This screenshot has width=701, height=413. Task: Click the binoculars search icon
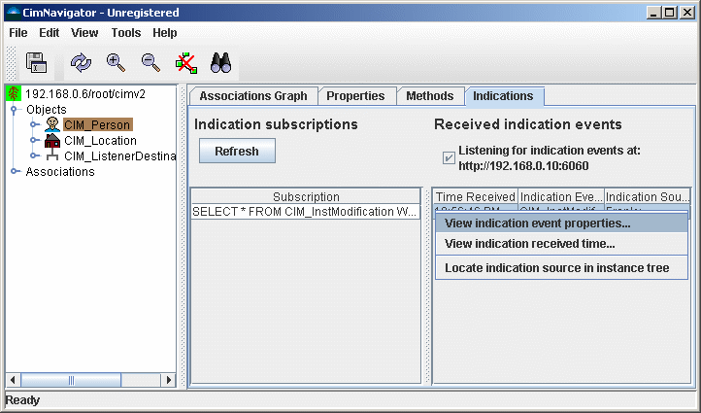tap(220, 63)
